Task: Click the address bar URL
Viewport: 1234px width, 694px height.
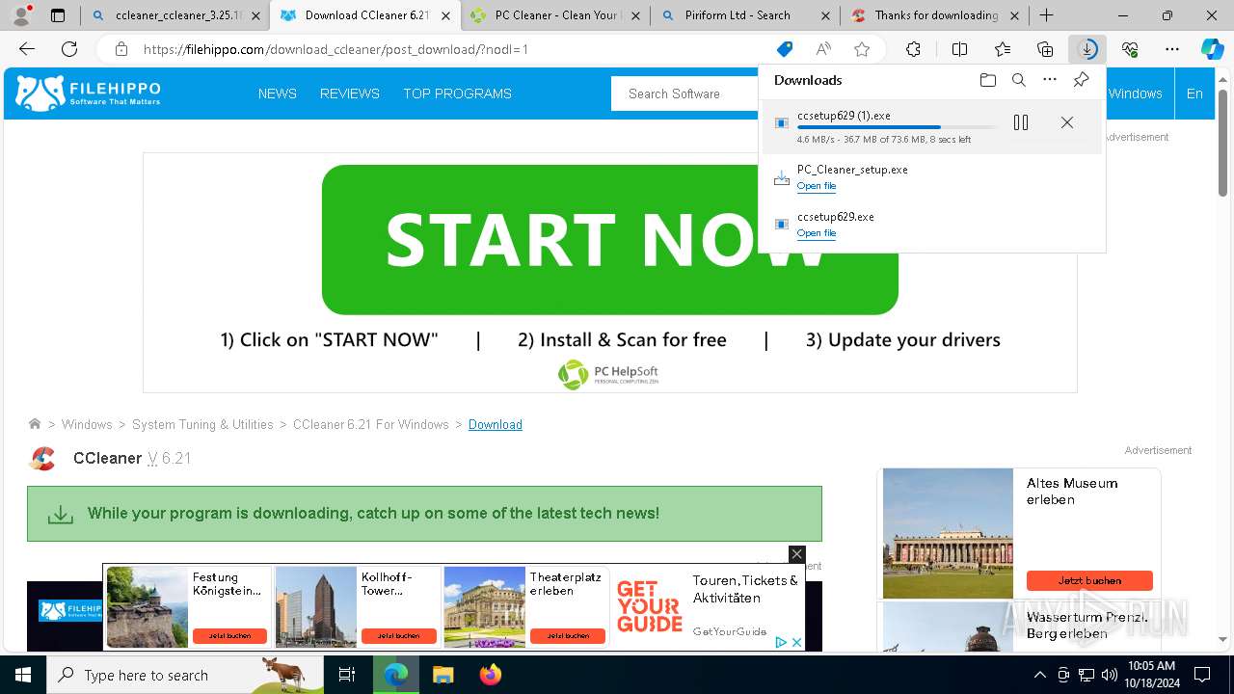Action: 335,49
